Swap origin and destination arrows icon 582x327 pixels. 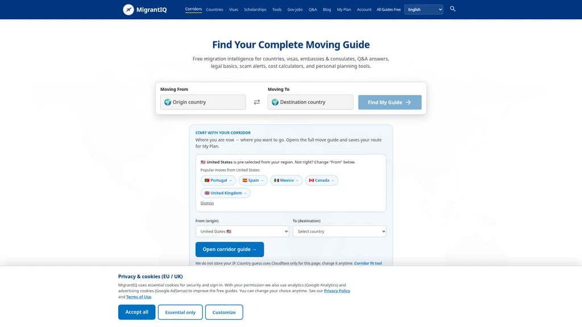pyautogui.click(x=257, y=102)
